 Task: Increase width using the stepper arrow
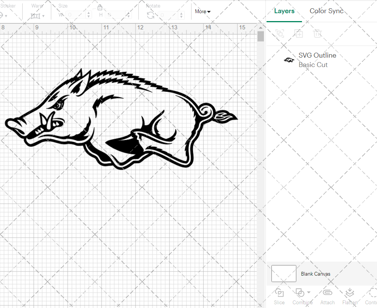[x=89, y=12]
